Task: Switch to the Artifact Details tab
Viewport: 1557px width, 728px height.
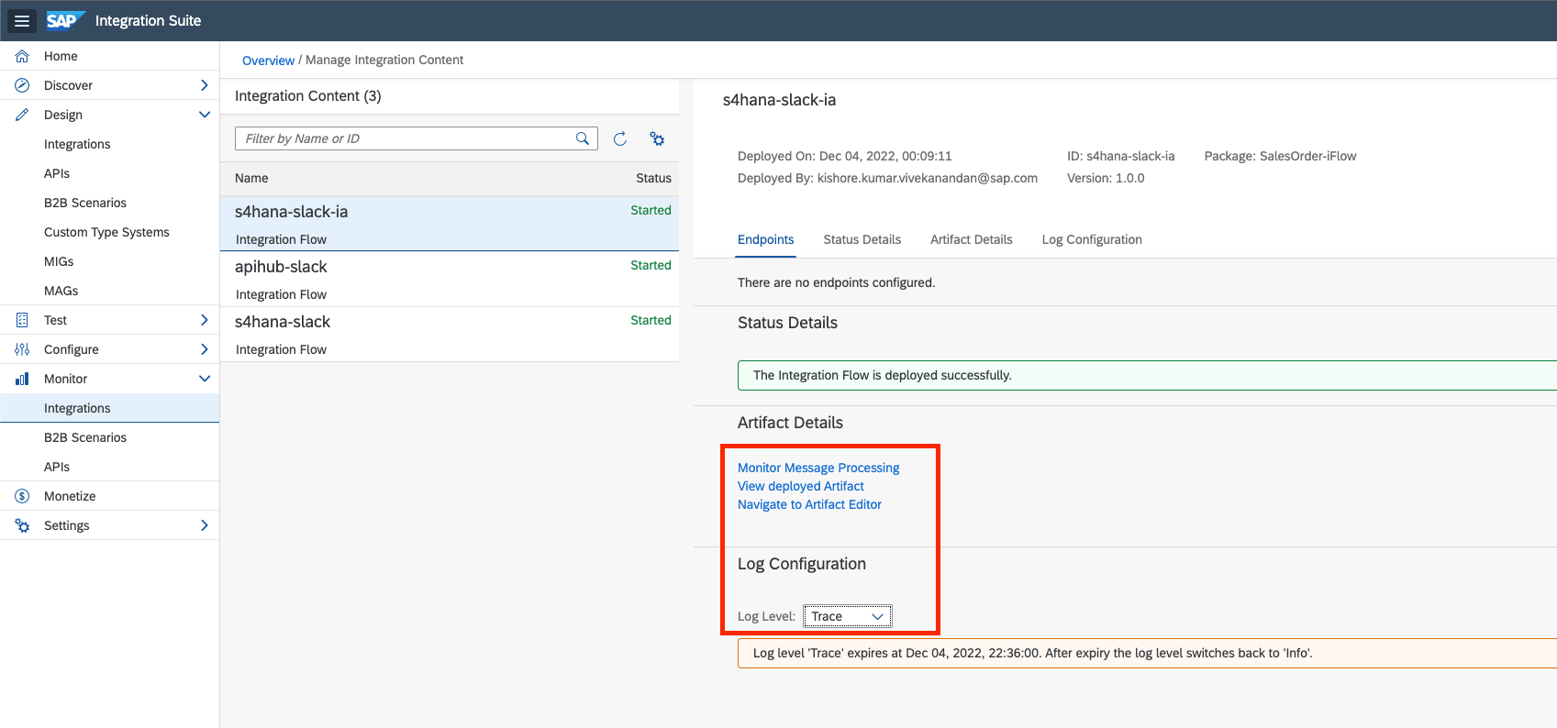Action: (x=971, y=239)
